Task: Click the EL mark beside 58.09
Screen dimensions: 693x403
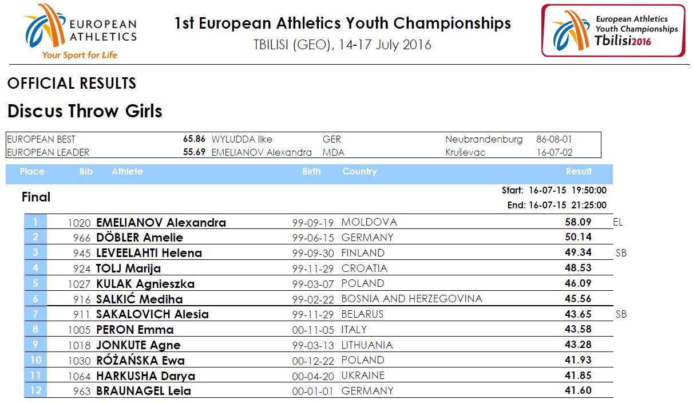Action: (x=618, y=222)
